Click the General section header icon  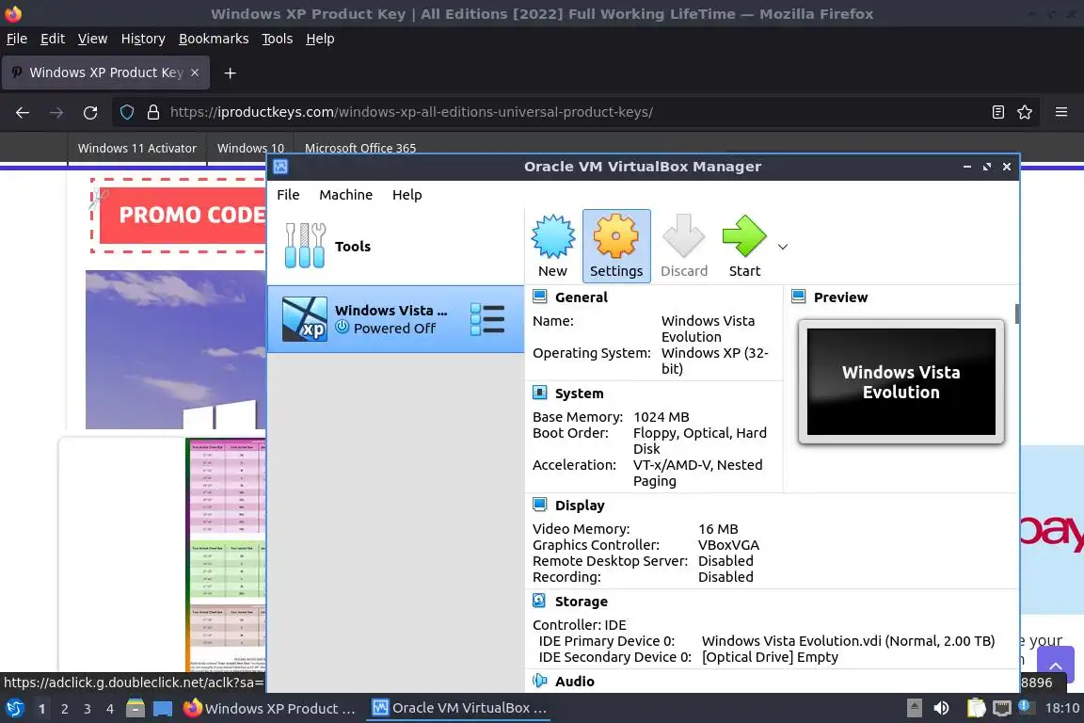tap(540, 297)
